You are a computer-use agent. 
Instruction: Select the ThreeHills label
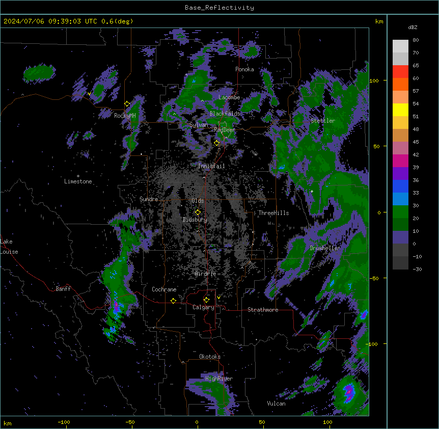point(273,213)
